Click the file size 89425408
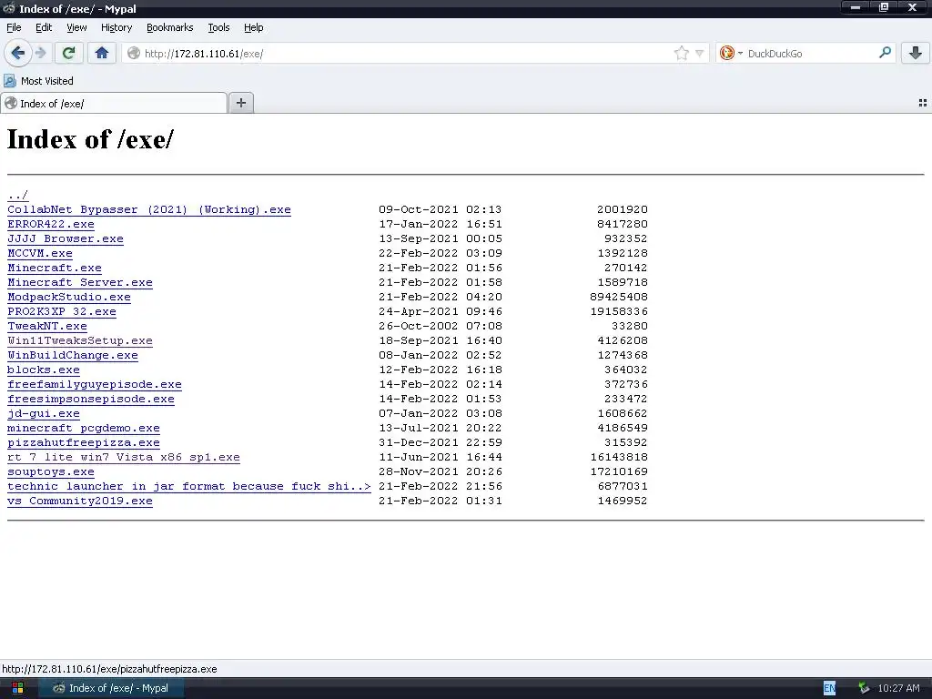932x699 pixels. tap(619, 298)
